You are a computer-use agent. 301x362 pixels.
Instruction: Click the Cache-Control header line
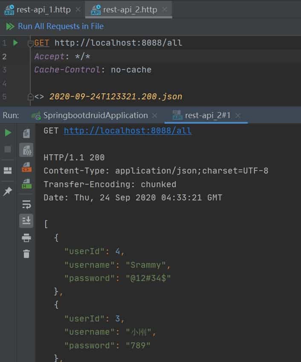[93, 70]
